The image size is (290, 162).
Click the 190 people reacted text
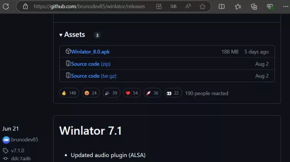(x=207, y=93)
